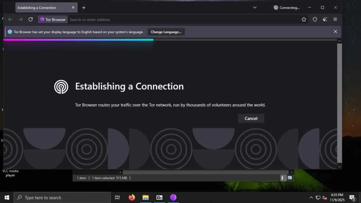
Task: Close the Establishing a Connection tab
Action: pos(73,8)
